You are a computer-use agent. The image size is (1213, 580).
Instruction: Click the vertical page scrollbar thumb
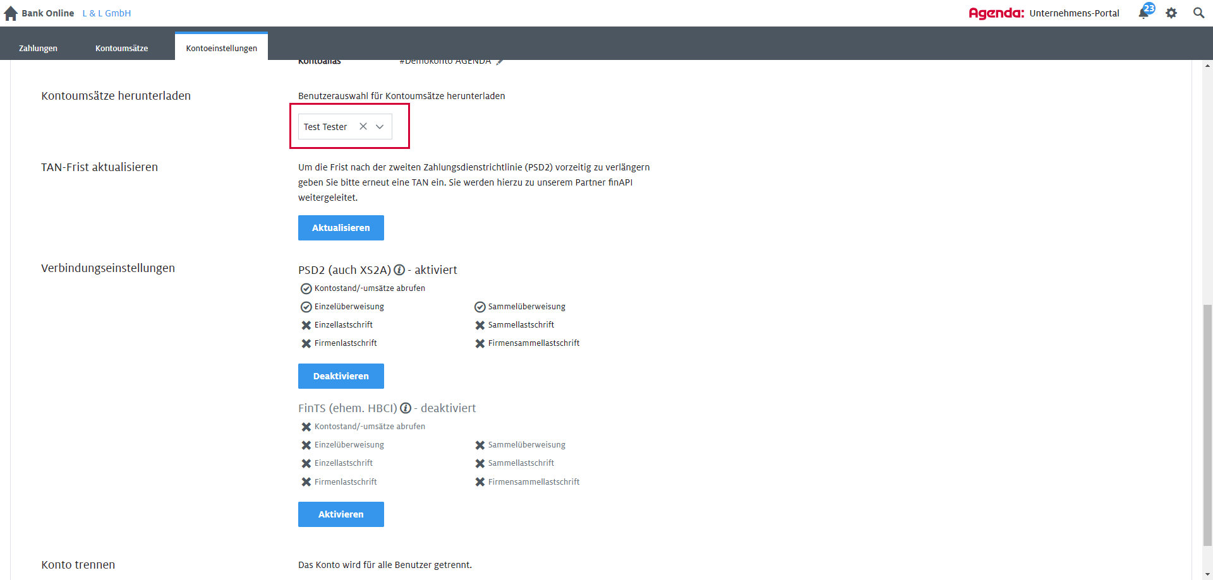click(x=1207, y=423)
